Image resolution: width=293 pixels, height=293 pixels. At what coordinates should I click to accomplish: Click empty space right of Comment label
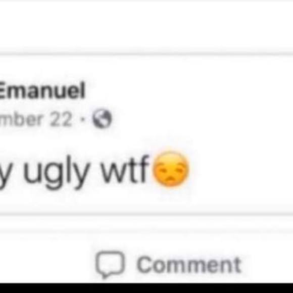[x=268, y=265]
